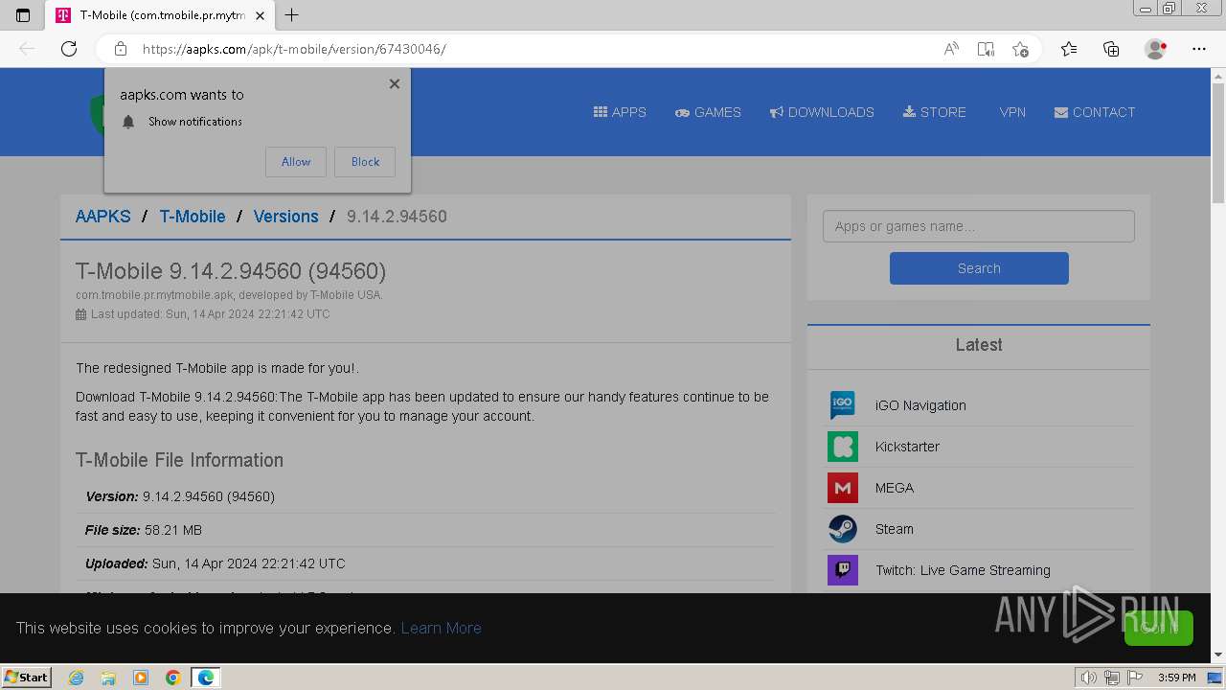Image resolution: width=1226 pixels, height=690 pixels.
Task: Allow notifications from aapks.com
Action: (x=296, y=162)
